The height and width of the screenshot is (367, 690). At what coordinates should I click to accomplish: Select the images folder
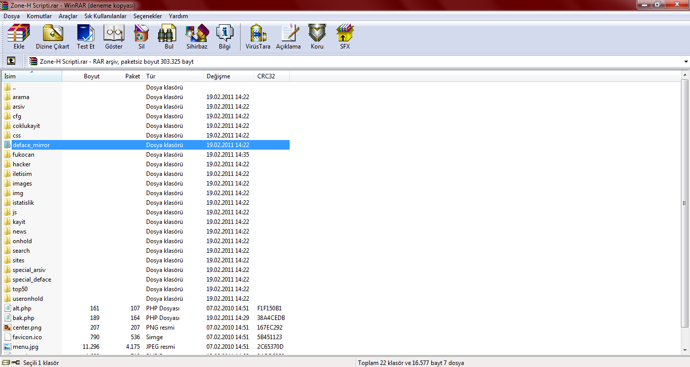[22, 183]
